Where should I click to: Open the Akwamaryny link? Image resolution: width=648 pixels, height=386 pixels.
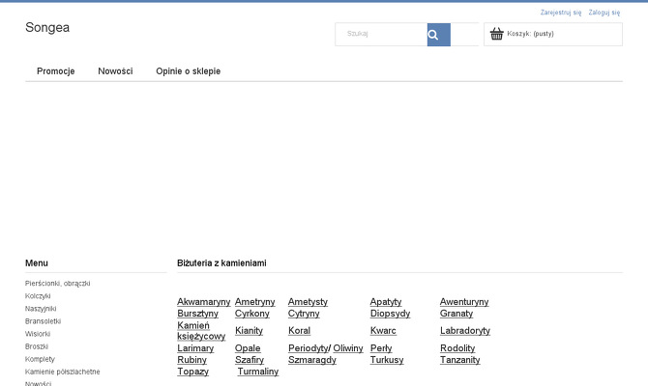coord(204,302)
